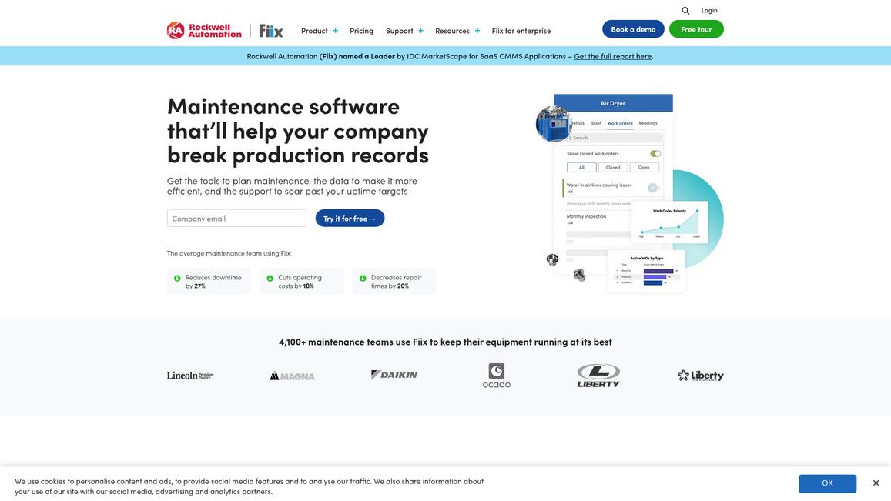
Task: Expand the Resources menu plus icon
Action: 477,31
